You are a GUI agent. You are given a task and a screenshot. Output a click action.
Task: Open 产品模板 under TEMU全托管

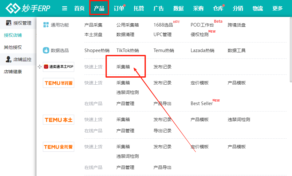(x=236, y=147)
